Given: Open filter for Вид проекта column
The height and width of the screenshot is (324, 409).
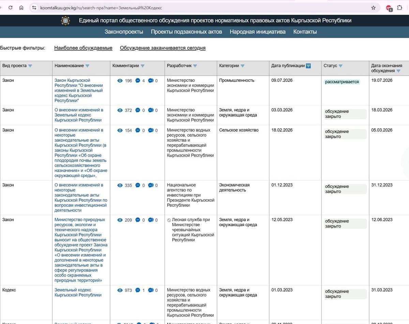Looking at the screenshot, I should pyautogui.click(x=30, y=66).
